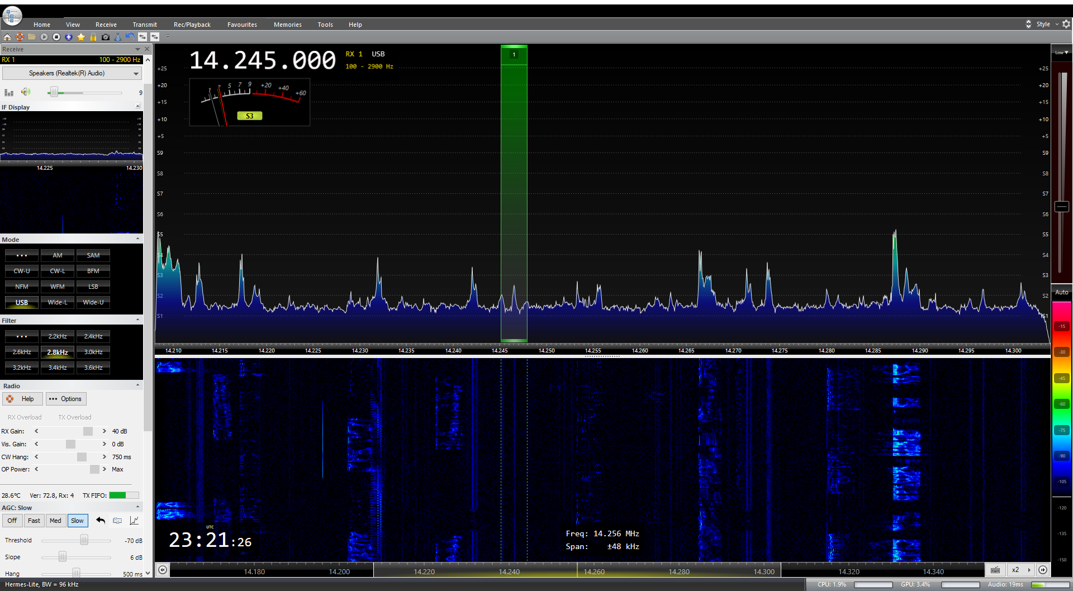Click the padlock lock icon
Image resolution: width=1073 pixels, height=591 pixels.
point(93,37)
